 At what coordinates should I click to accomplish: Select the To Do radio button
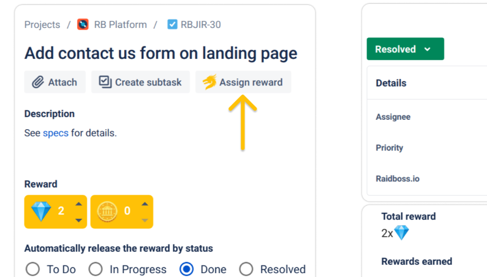pyautogui.click(x=32, y=269)
